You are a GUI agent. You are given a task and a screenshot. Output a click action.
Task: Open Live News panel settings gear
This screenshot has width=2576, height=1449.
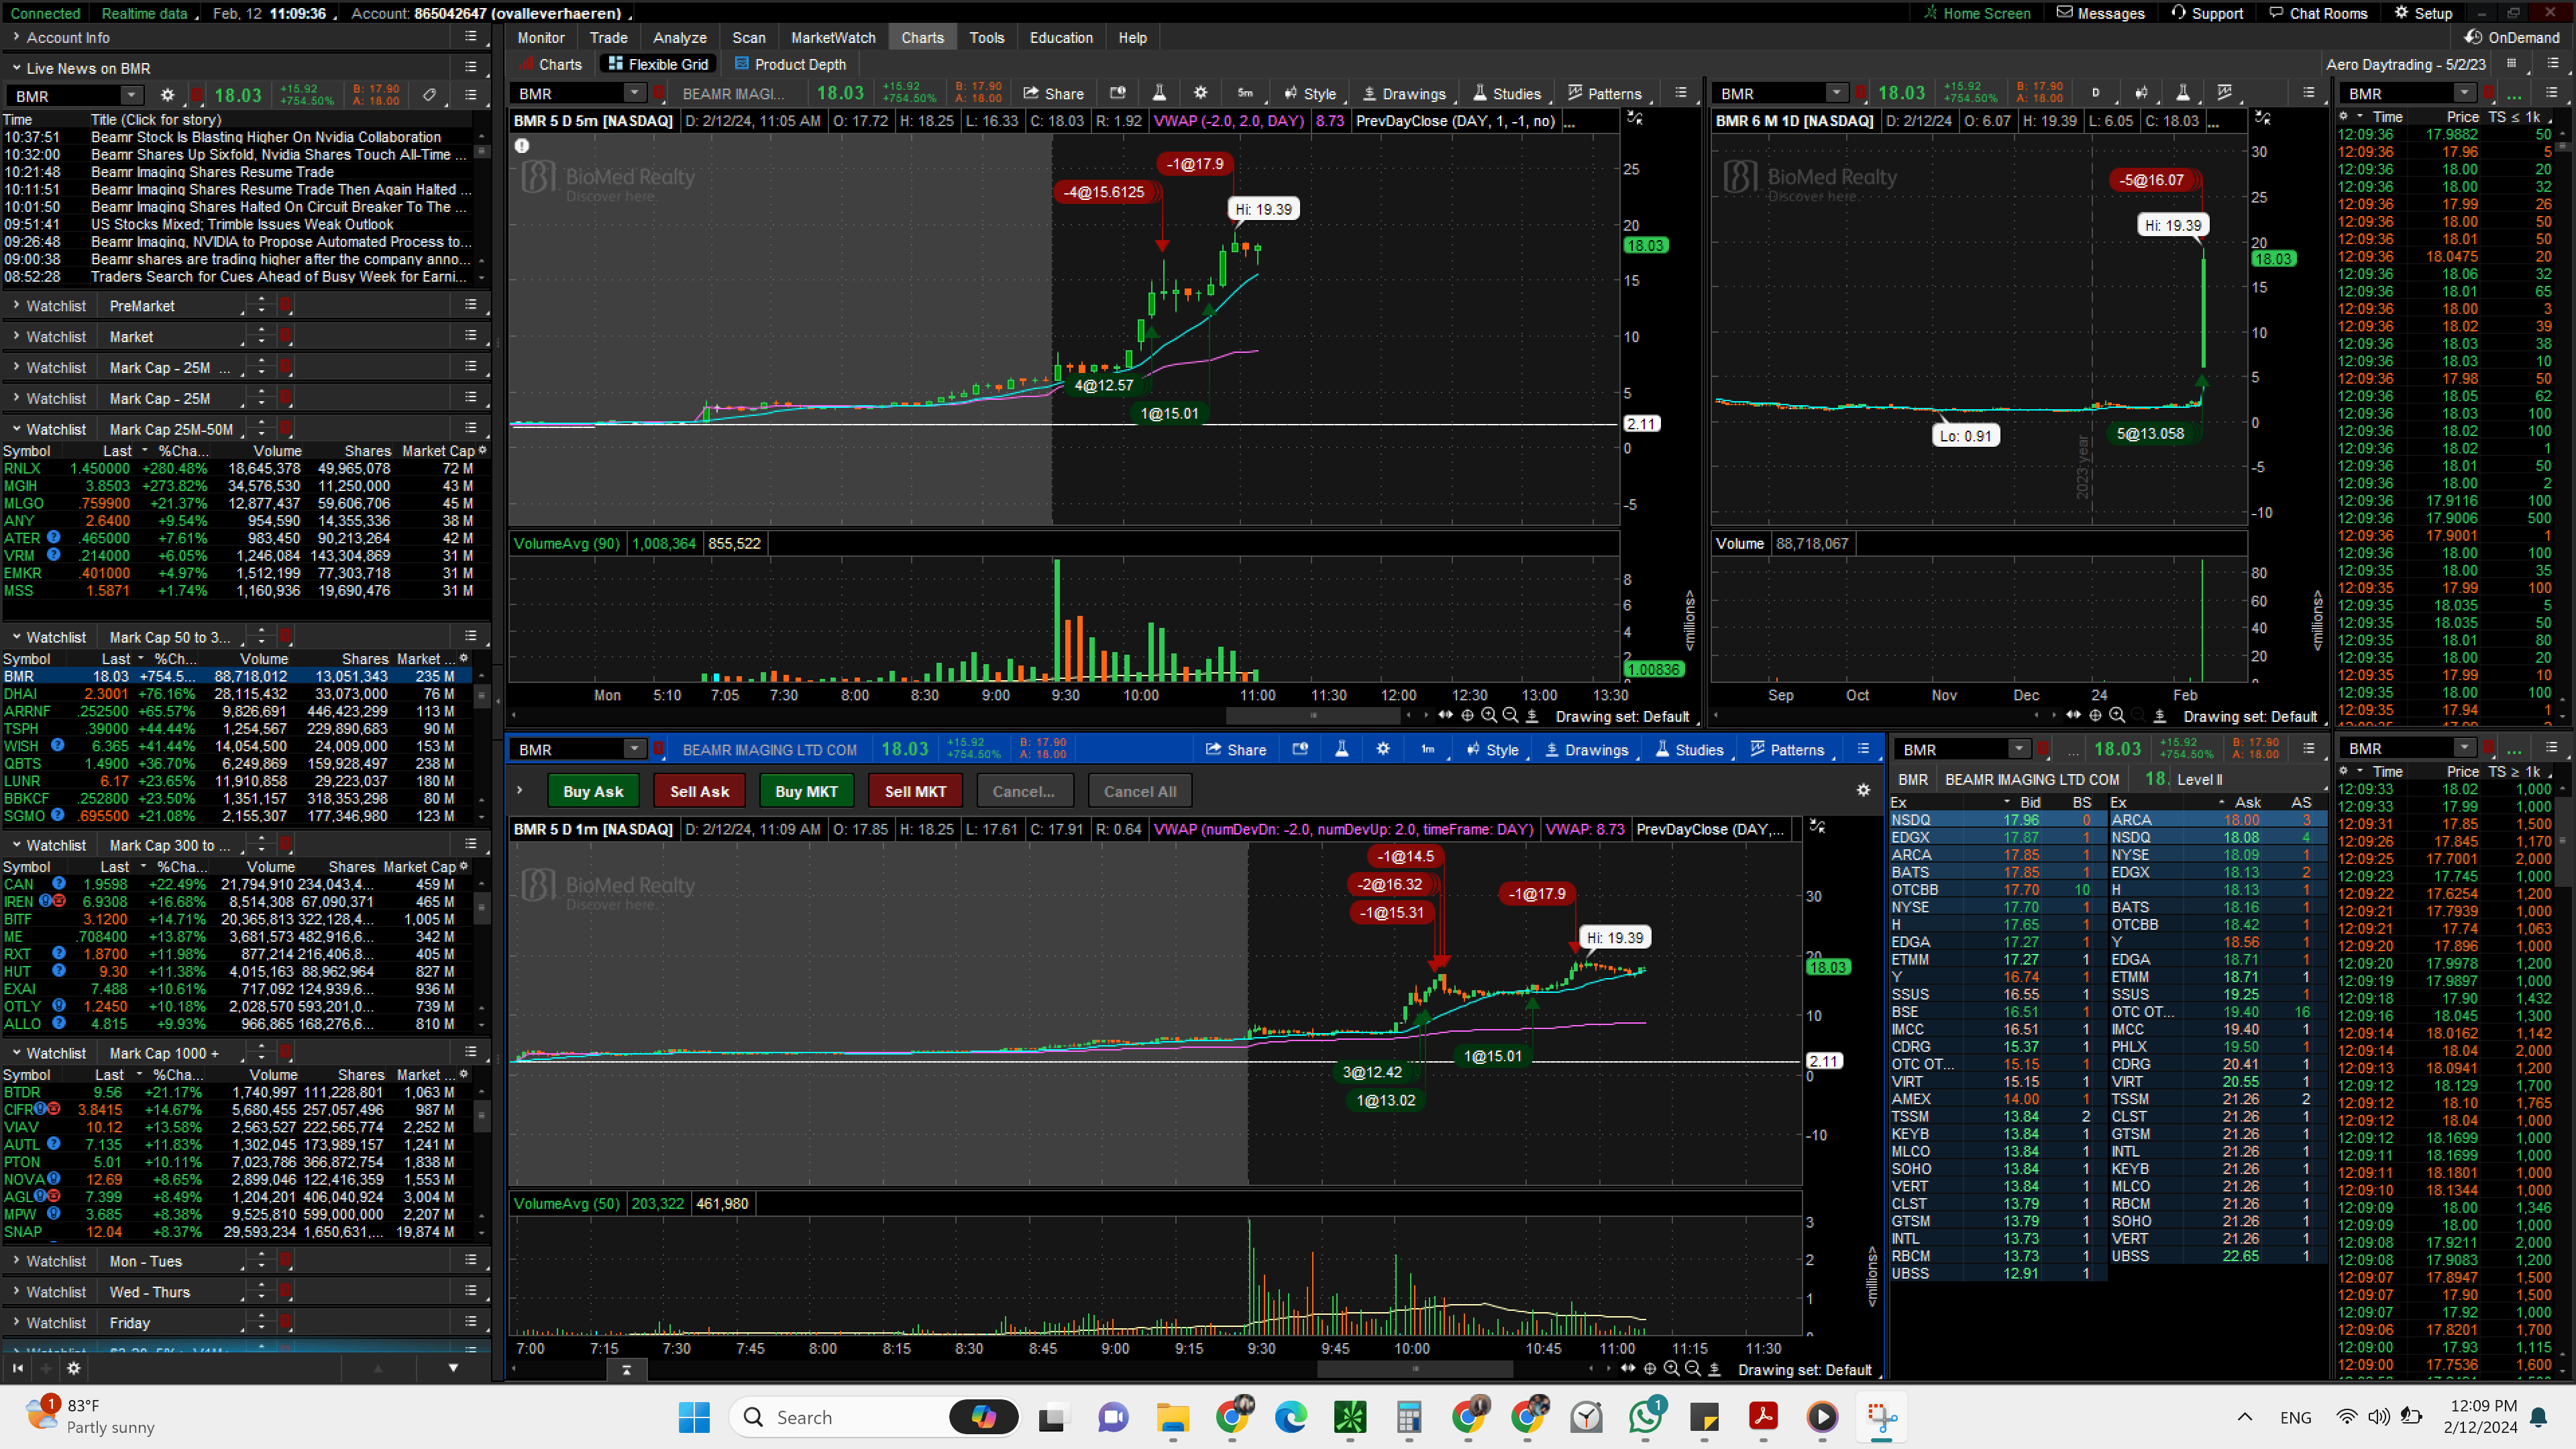(x=167, y=95)
